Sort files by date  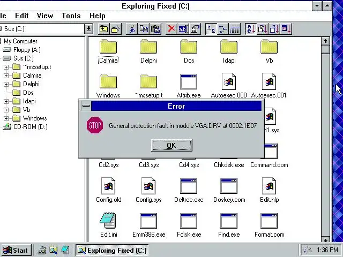coord(286,29)
